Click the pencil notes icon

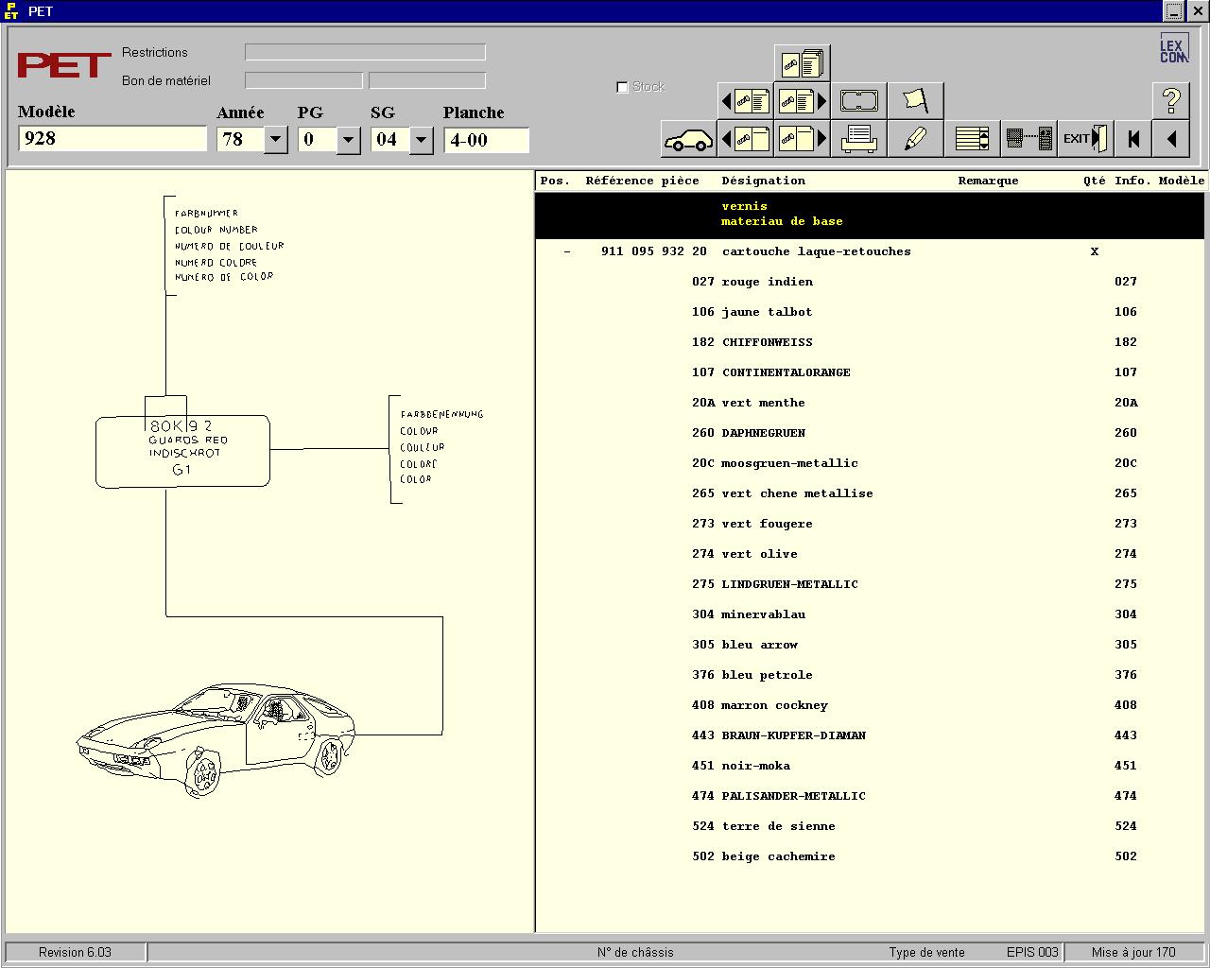point(915,139)
